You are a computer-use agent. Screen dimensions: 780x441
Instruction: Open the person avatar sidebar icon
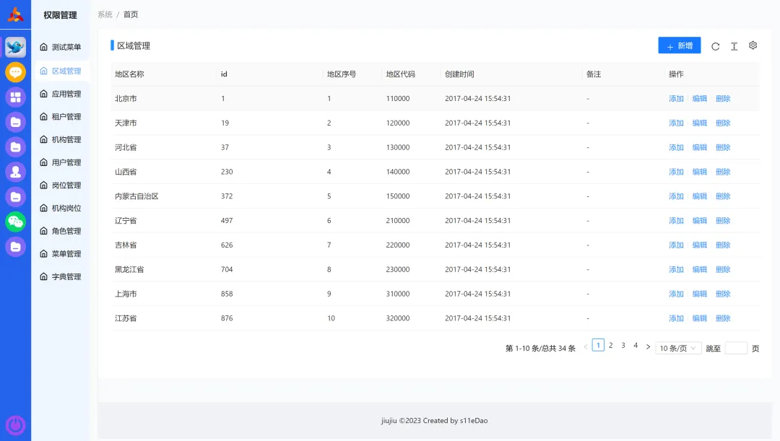pyautogui.click(x=15, y=172)
